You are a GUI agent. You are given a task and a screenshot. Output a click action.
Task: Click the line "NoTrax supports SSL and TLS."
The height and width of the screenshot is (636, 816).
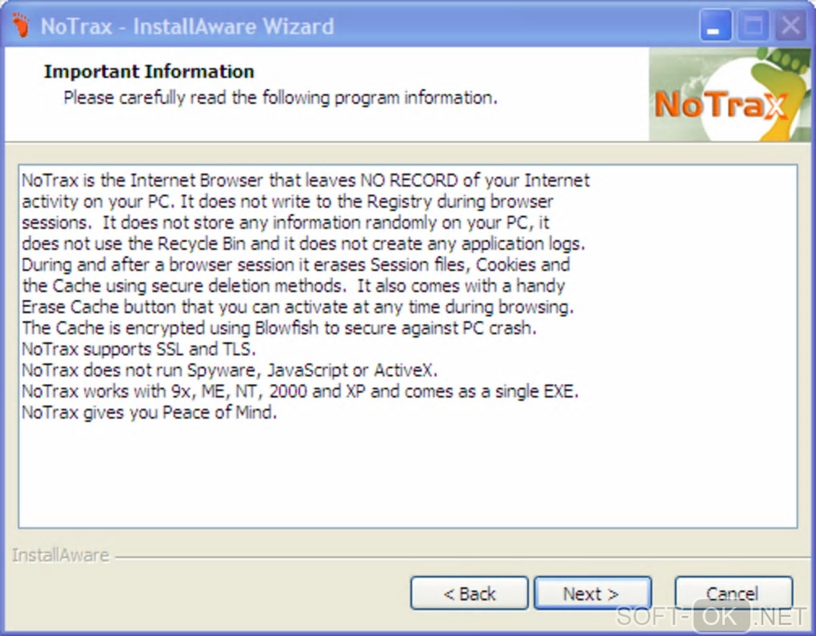139,349
